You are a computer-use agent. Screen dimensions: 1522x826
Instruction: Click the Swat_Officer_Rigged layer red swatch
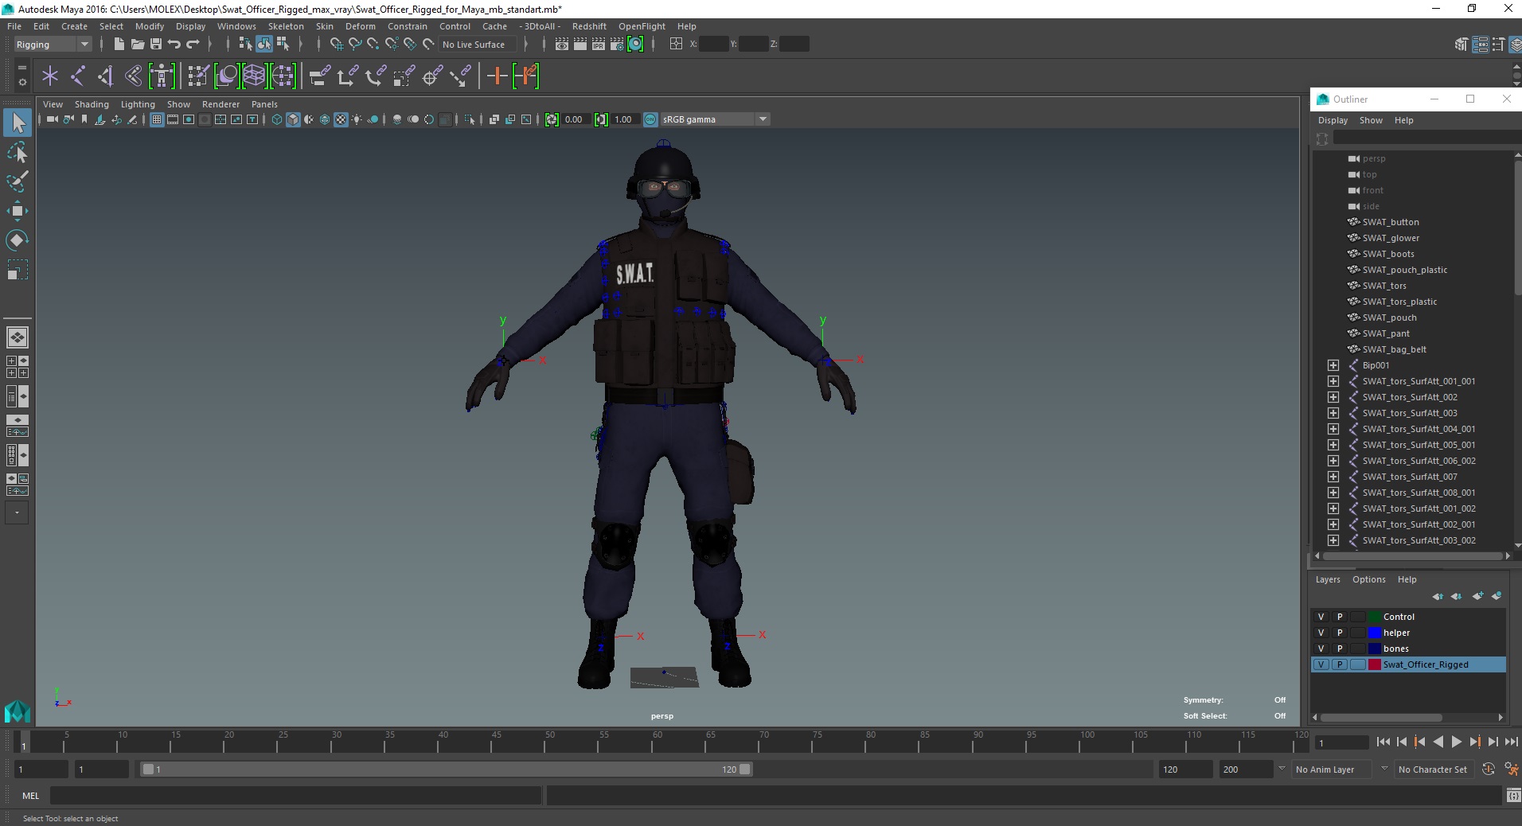pyautogui.click(x=1374, y=664)
